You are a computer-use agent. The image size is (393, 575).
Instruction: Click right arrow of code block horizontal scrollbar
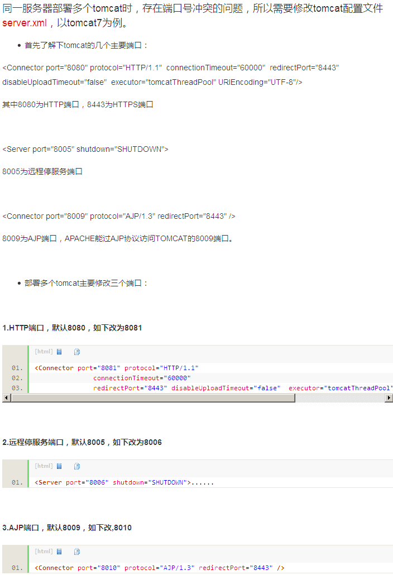[x=389, y=398]
